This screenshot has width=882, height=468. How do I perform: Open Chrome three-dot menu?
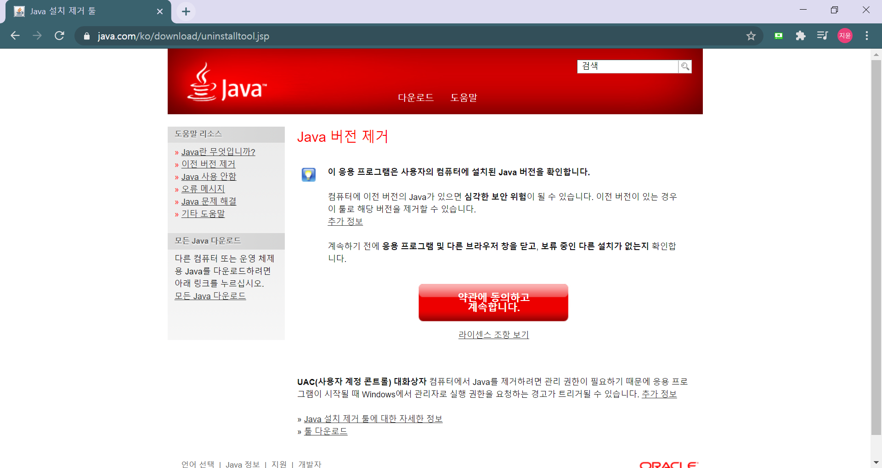867,36
